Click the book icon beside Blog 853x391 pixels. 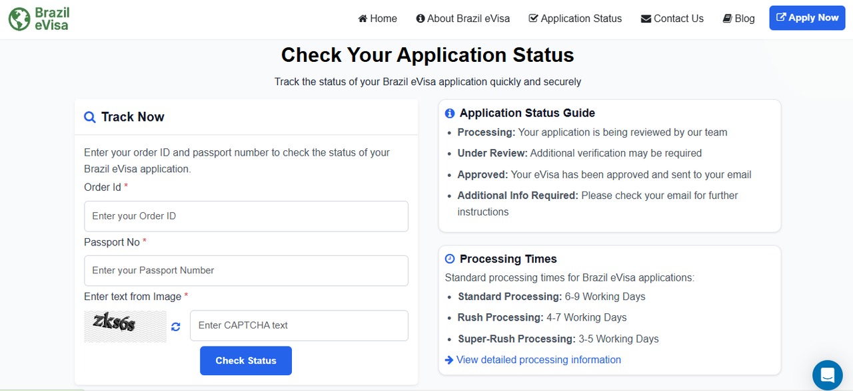pyautogui.click(x=727, y=19)
